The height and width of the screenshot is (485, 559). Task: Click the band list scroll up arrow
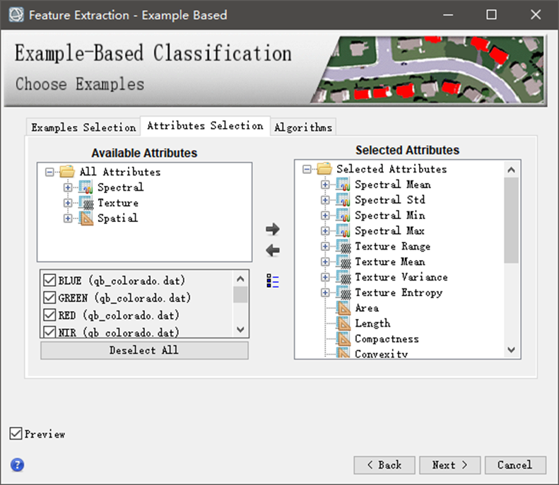[x=240, y=279]
